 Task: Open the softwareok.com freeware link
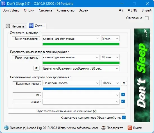[x=54, y=128]
